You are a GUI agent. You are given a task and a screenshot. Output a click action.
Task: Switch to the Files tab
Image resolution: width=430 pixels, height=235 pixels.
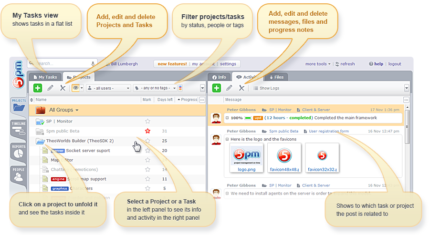(x=276, y=77)
